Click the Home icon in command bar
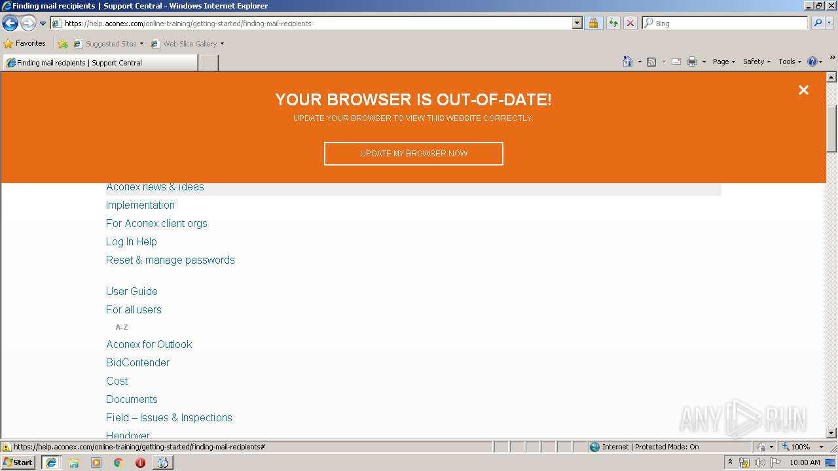 (x=627, y=61)
